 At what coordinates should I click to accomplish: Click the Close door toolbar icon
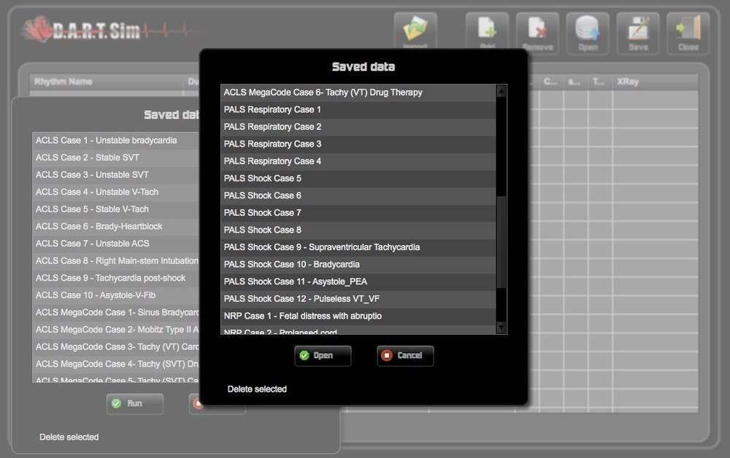click(688, 34)
